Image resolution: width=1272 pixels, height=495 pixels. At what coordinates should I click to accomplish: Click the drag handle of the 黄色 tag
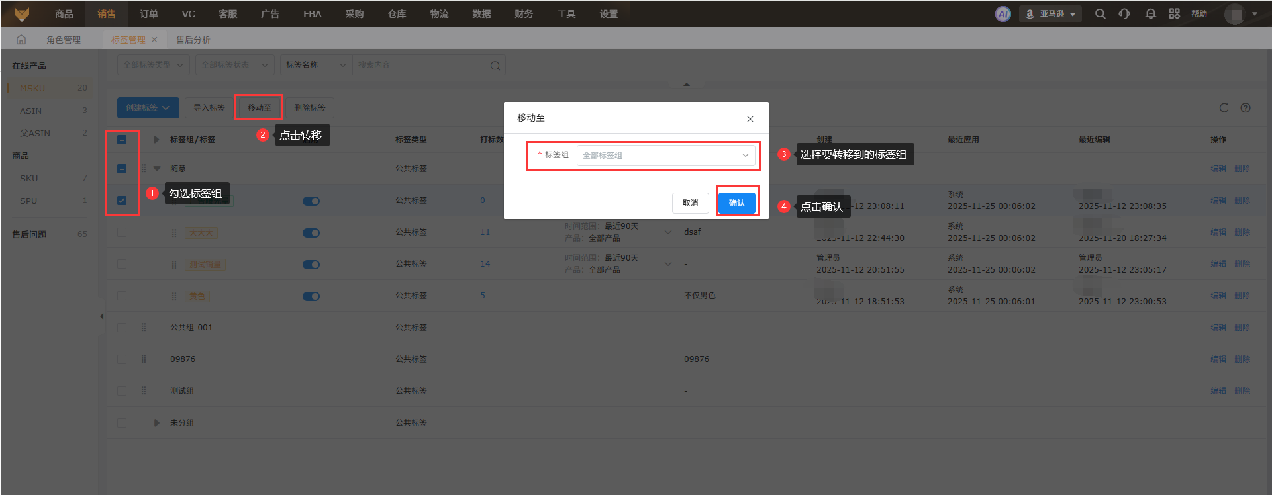tap(174, 296)
